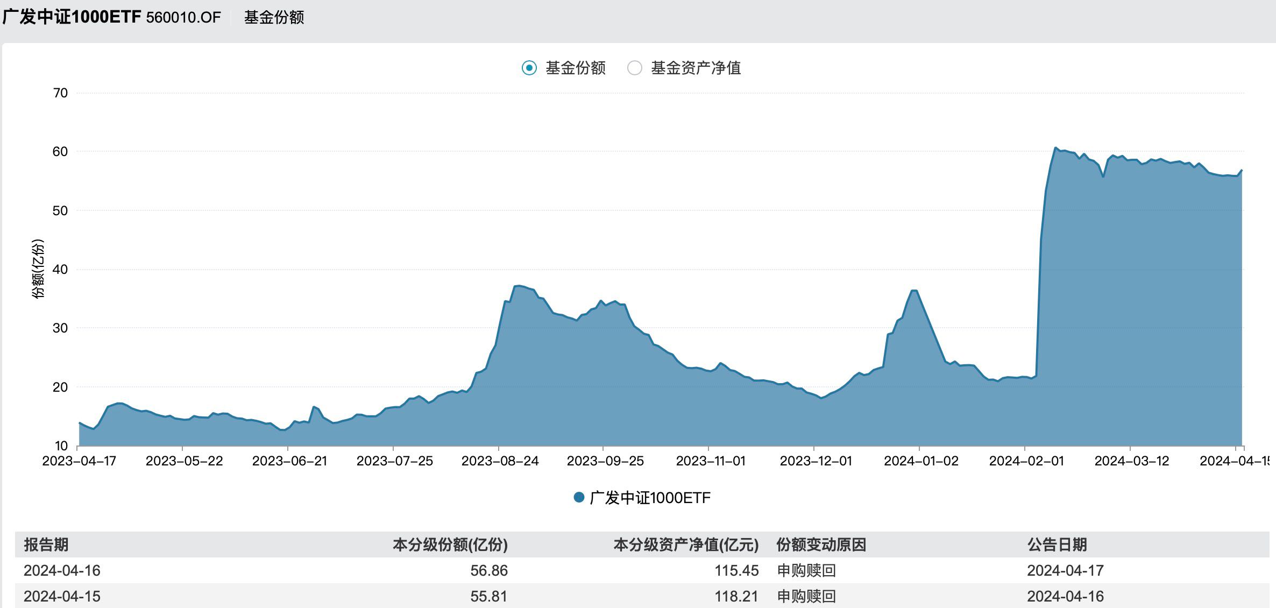Click x-axis date label 2023-05-22

[184, 461]
